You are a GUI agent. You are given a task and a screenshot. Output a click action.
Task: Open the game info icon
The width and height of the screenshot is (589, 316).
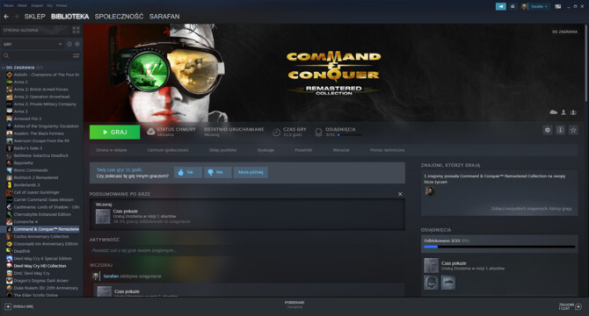click(560, 130)
